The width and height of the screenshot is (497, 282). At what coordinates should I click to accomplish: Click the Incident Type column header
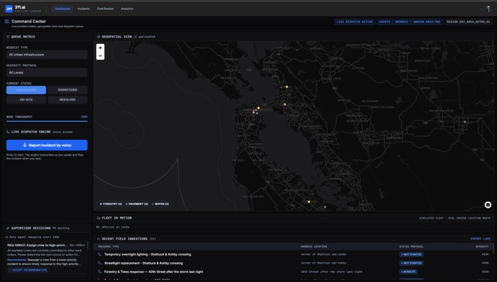click(x=109, y=246)
